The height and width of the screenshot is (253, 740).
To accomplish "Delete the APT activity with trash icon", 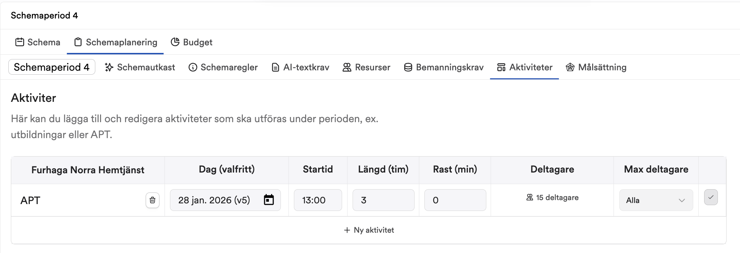I will [x=153, y=200].
